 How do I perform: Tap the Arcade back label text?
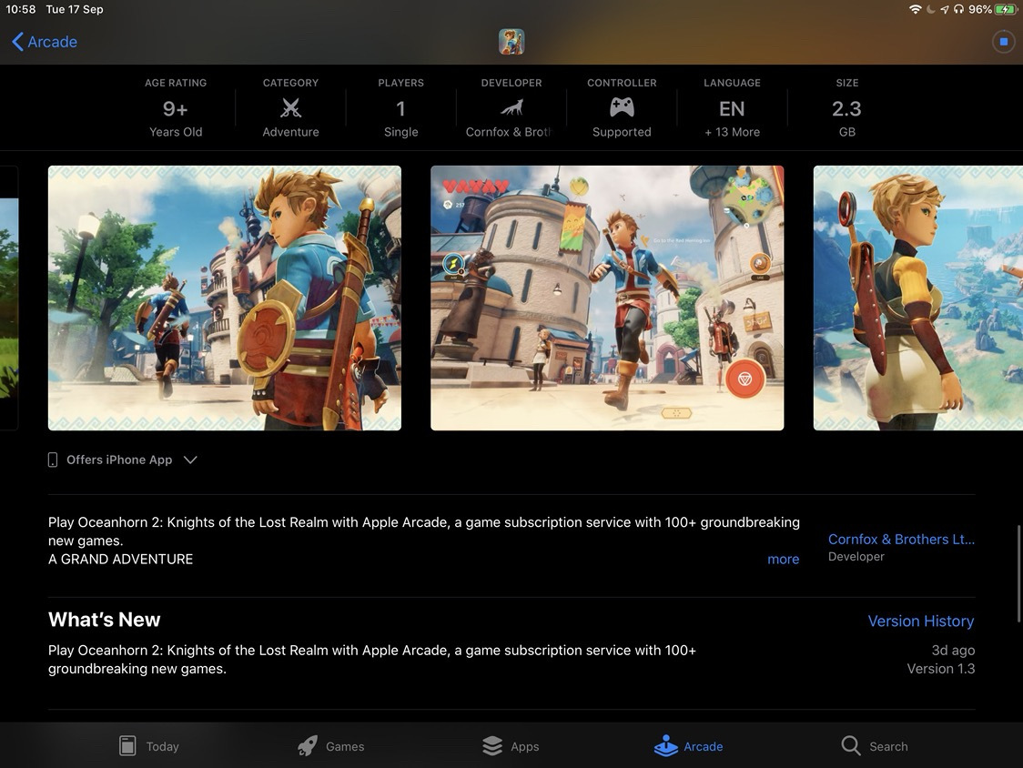tap(52, 42)
